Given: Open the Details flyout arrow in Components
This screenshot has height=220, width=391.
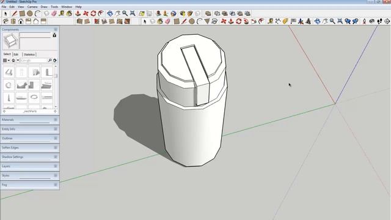Looking at the screenshot, I should coord(55,61).
